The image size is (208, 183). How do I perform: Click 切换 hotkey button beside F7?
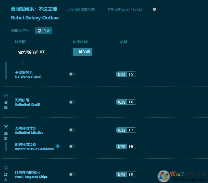(x=121, y=130)
